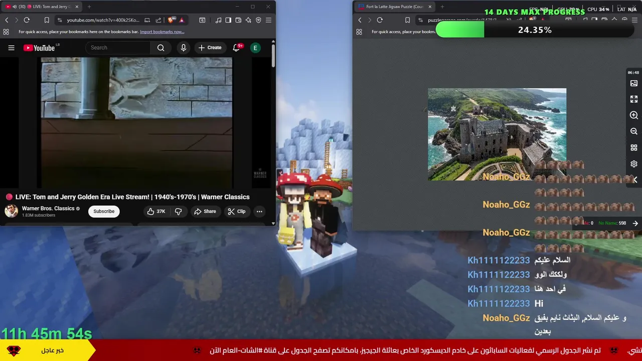Like the video with 37K likes

(156, 211)
